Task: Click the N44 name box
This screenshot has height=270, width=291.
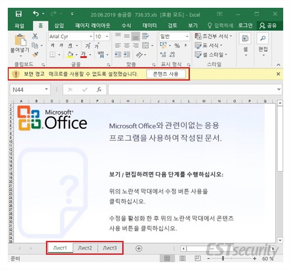Action: (30, 90)
